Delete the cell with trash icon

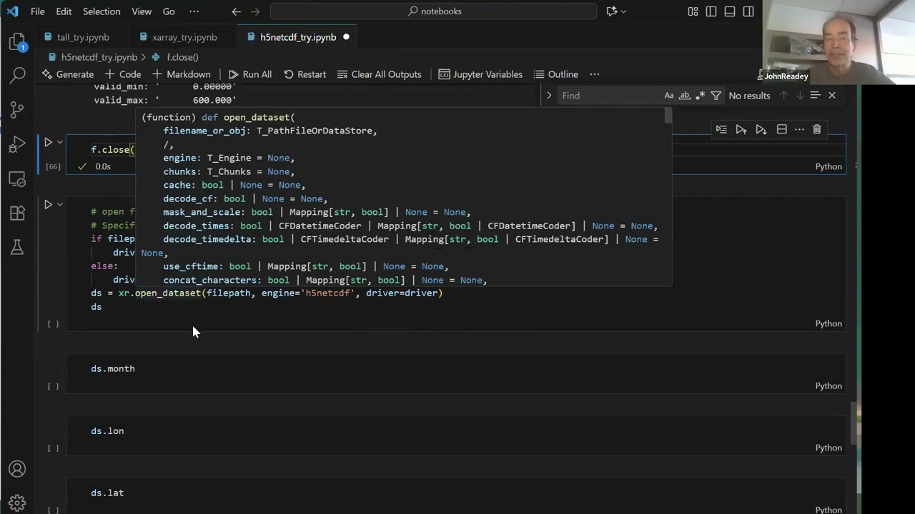[x=816, y=129]
